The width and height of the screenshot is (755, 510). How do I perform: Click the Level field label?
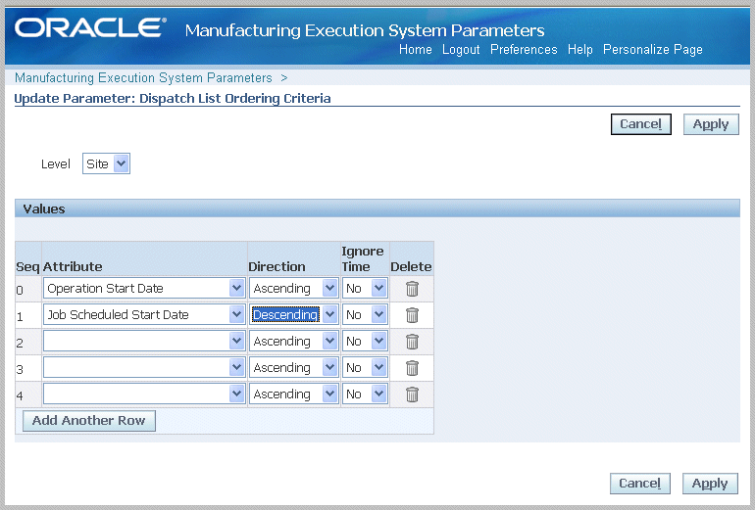(55, 164)
